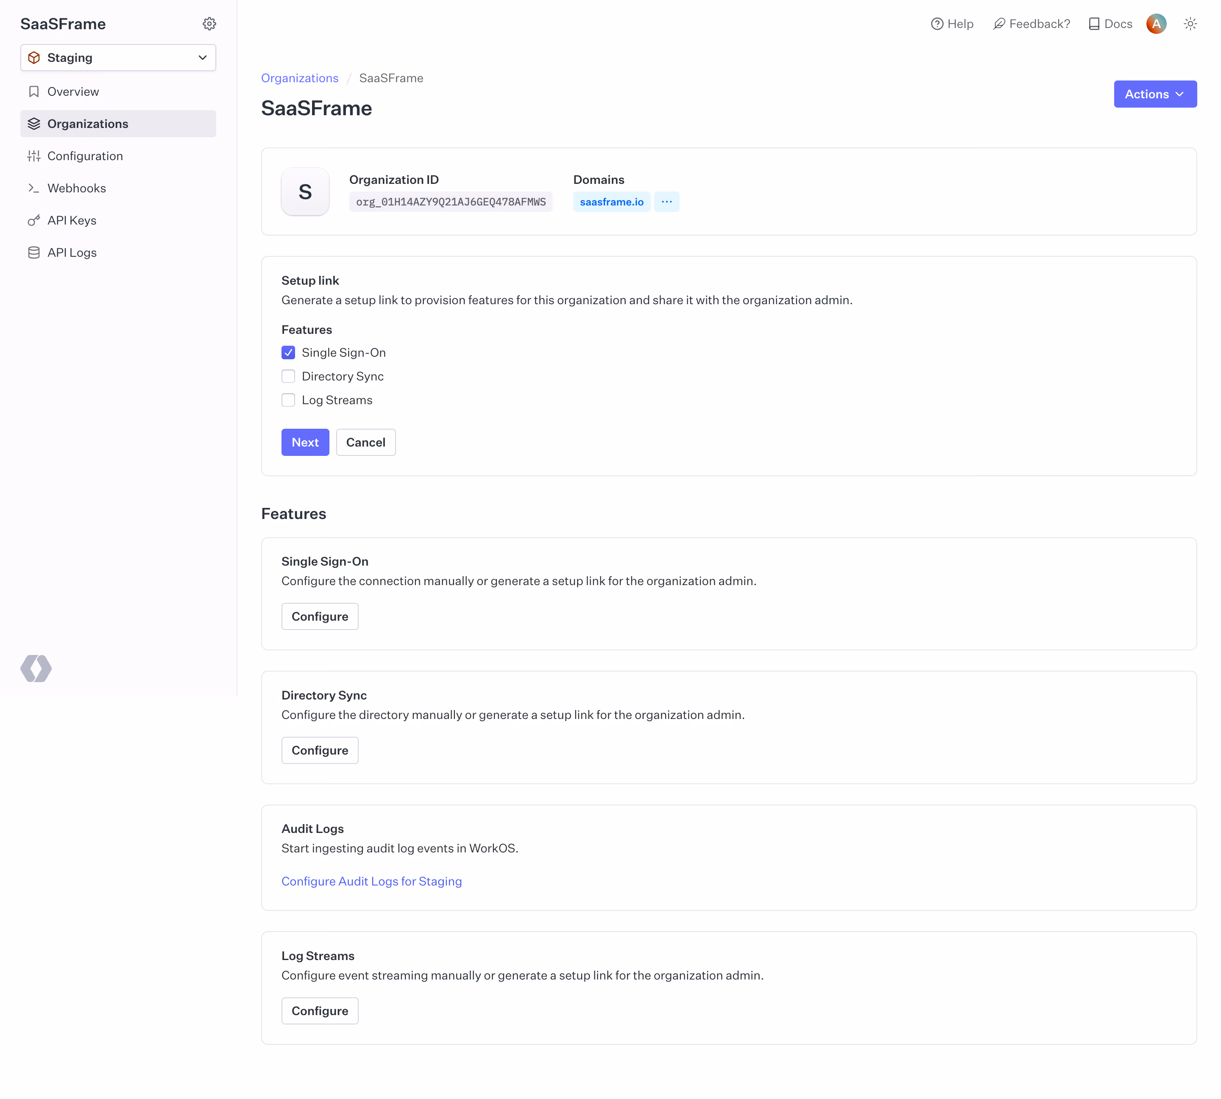Click the organization S avatar tile

[x=305, y=191]
